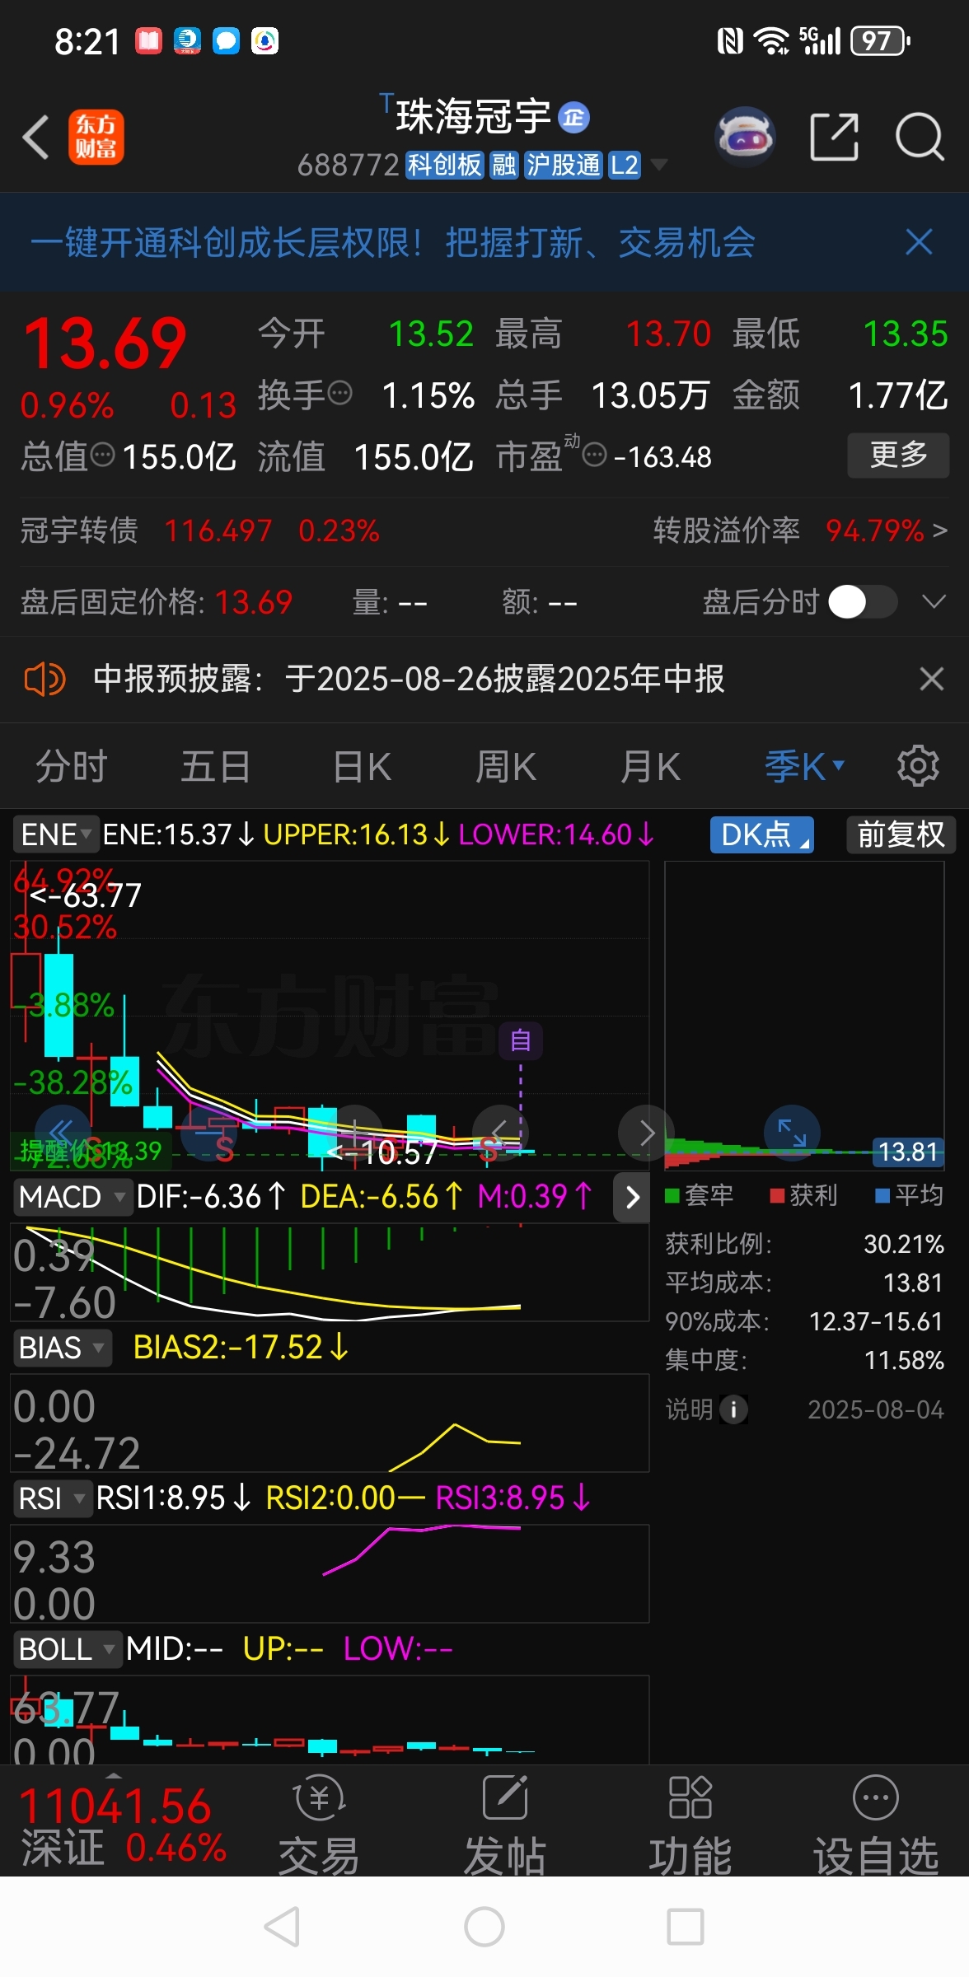The height and width of the screenshot is (1977, 969).
Task: Tap the 2025-08-04 date label
Action: tap(875, 1409)
